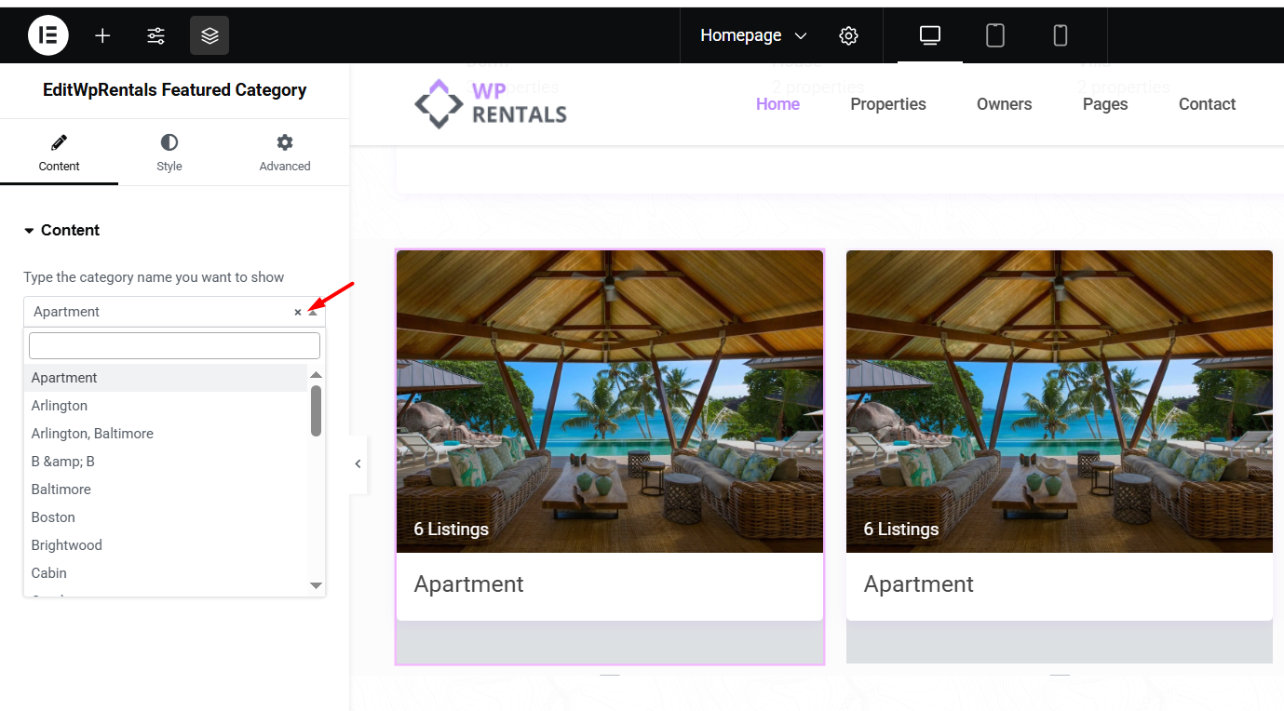Select Baltimore from category list
The image size is (1284, 711).
coord(61,490)
